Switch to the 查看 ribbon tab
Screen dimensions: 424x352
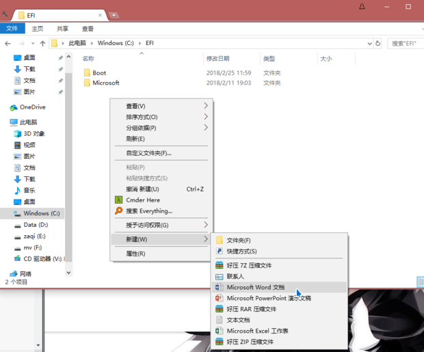(88, 29)
